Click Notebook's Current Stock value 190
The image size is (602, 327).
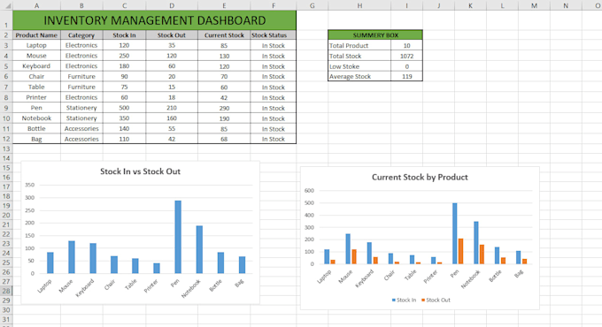(x=224, y=118)
